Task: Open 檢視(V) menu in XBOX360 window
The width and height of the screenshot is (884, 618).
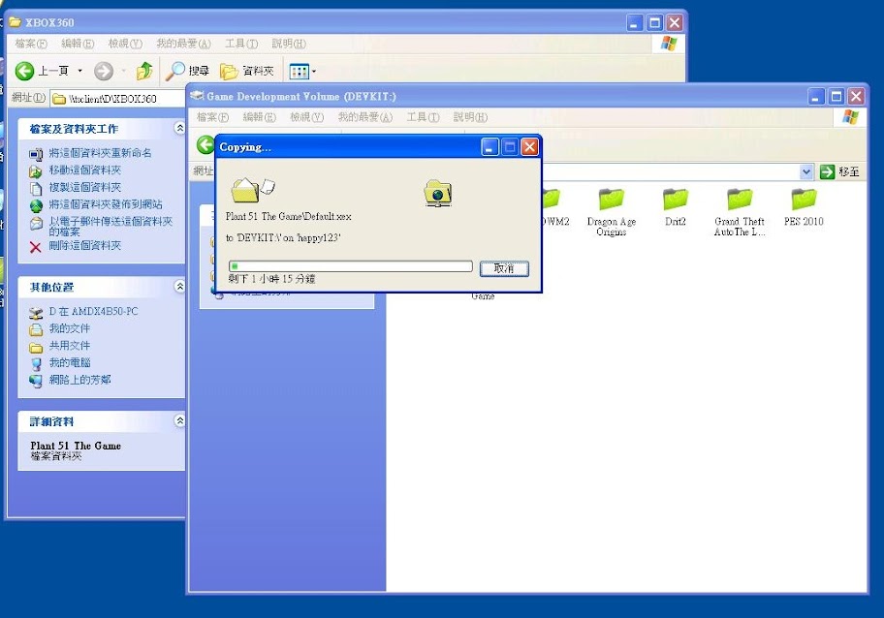Action: (x=125, y=44)
